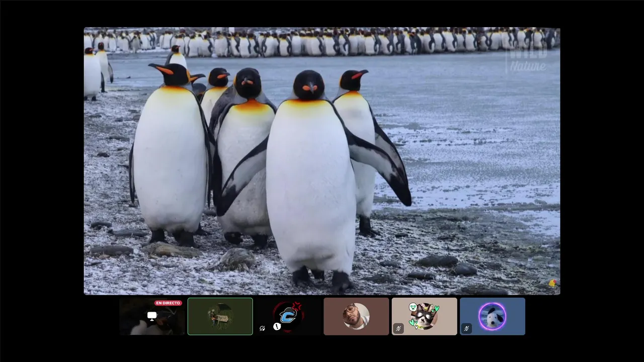Select the beige tile with cat in sunglasses

424,316
